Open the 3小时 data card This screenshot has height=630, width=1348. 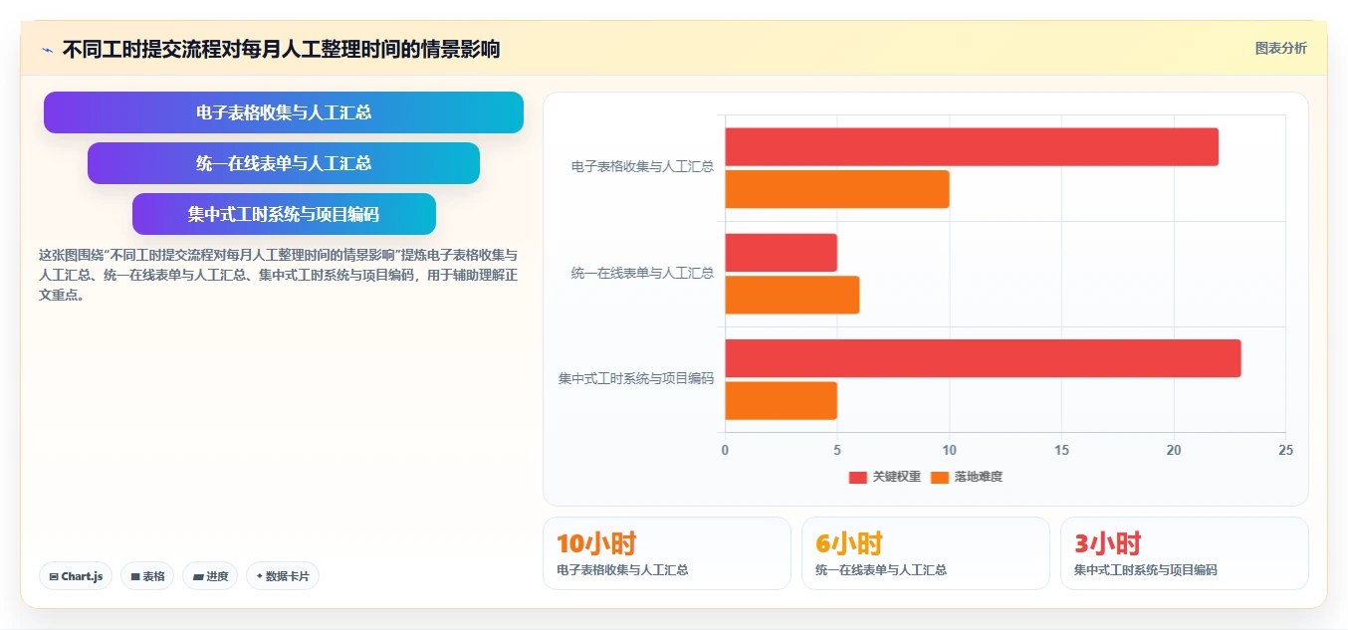pos(1185,553)
